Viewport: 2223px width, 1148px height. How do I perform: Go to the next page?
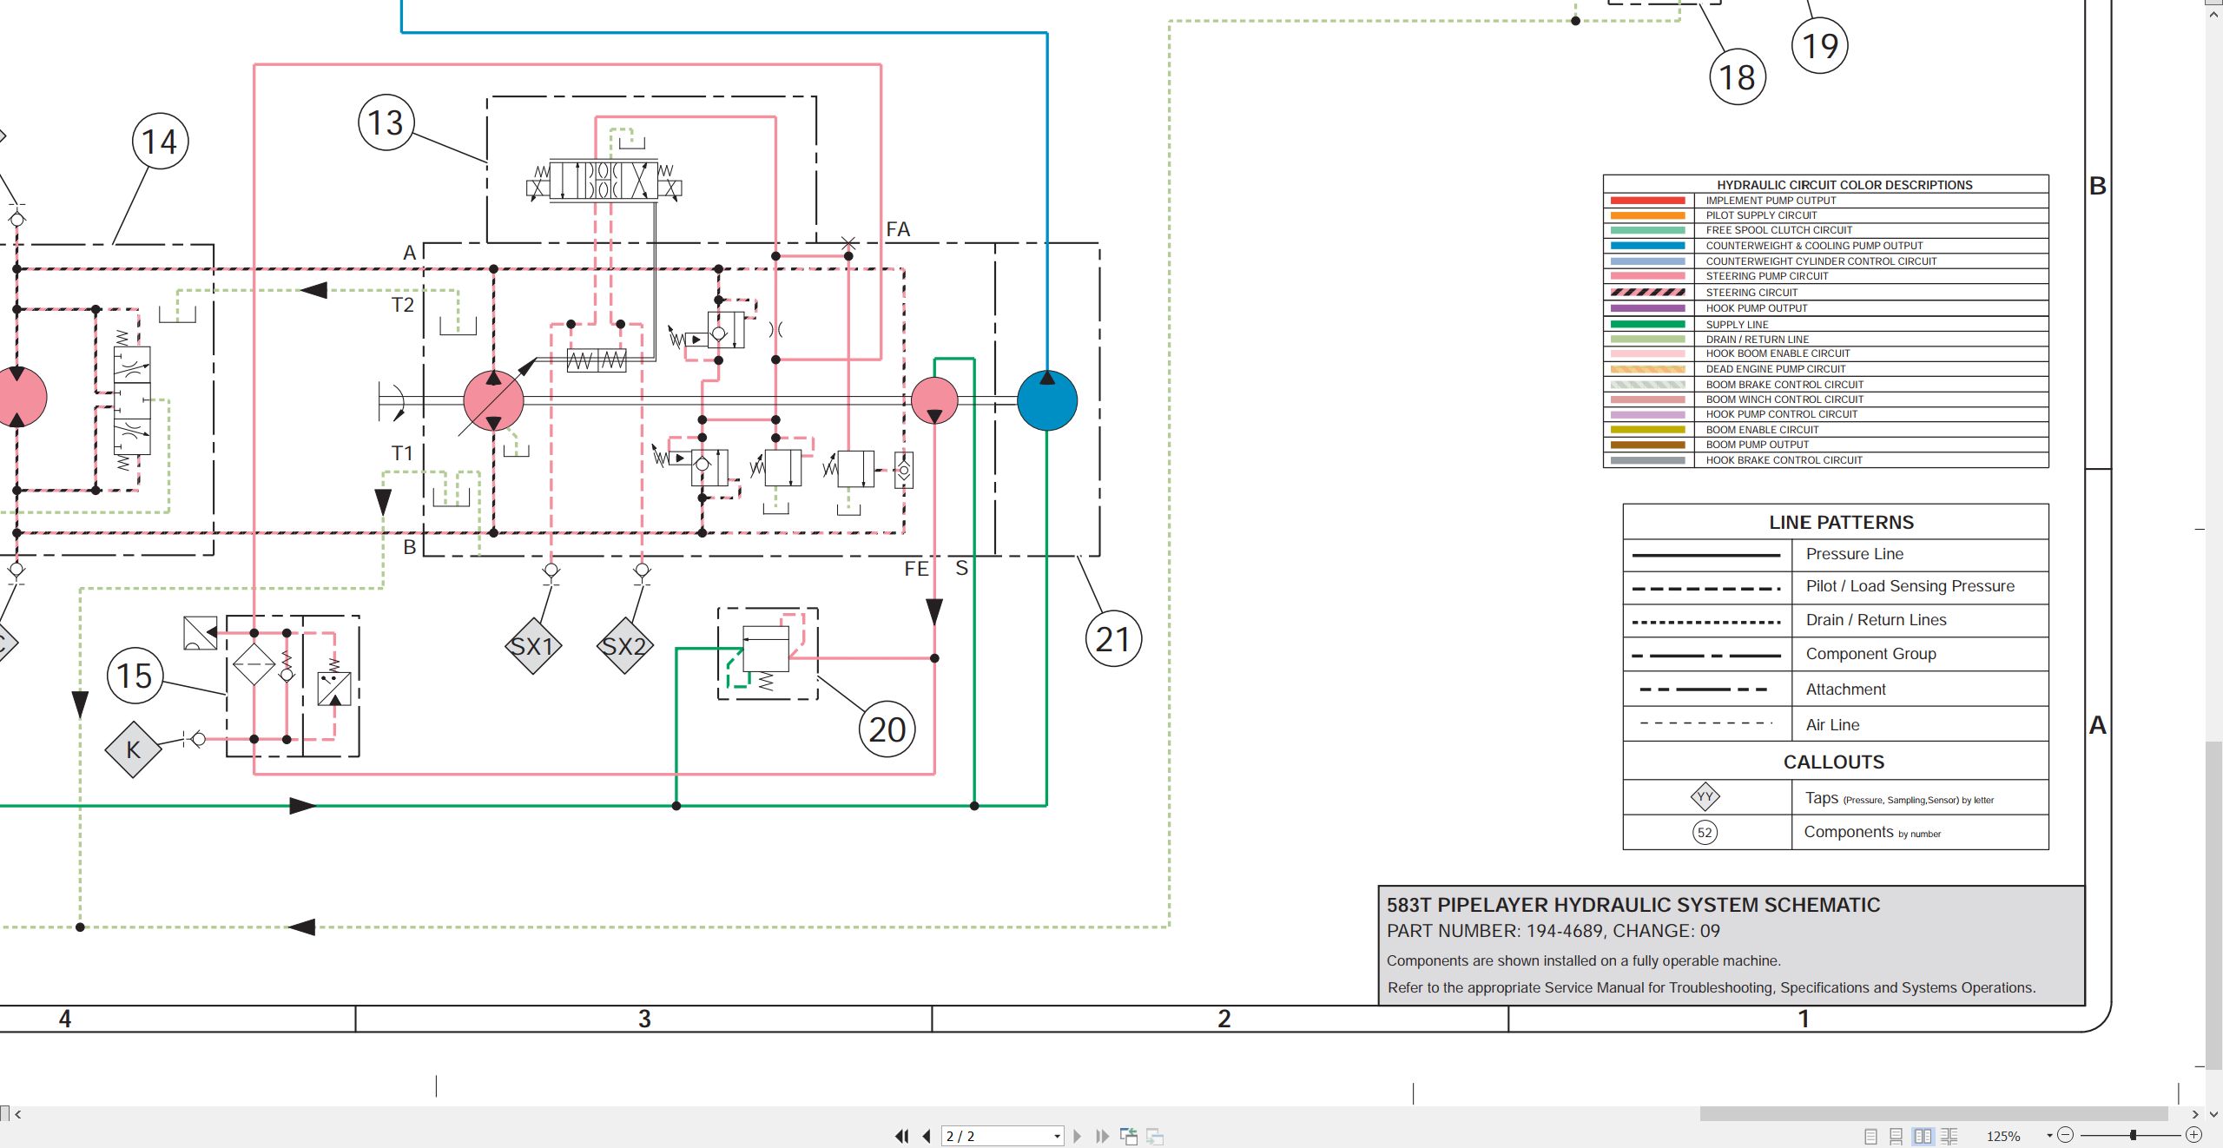tap(1078, 1136)
